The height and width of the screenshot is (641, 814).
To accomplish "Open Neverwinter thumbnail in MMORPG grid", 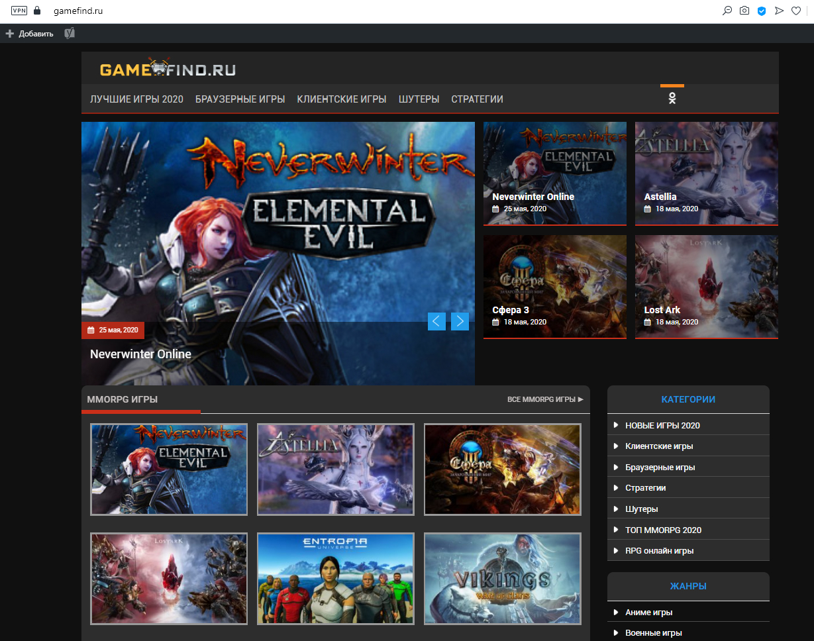I will pos(169,469).
